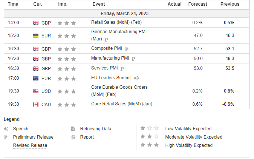Click speech icon beside EU Leaders Summit
This screenshot has height=159, width=254.
(136, 78)
